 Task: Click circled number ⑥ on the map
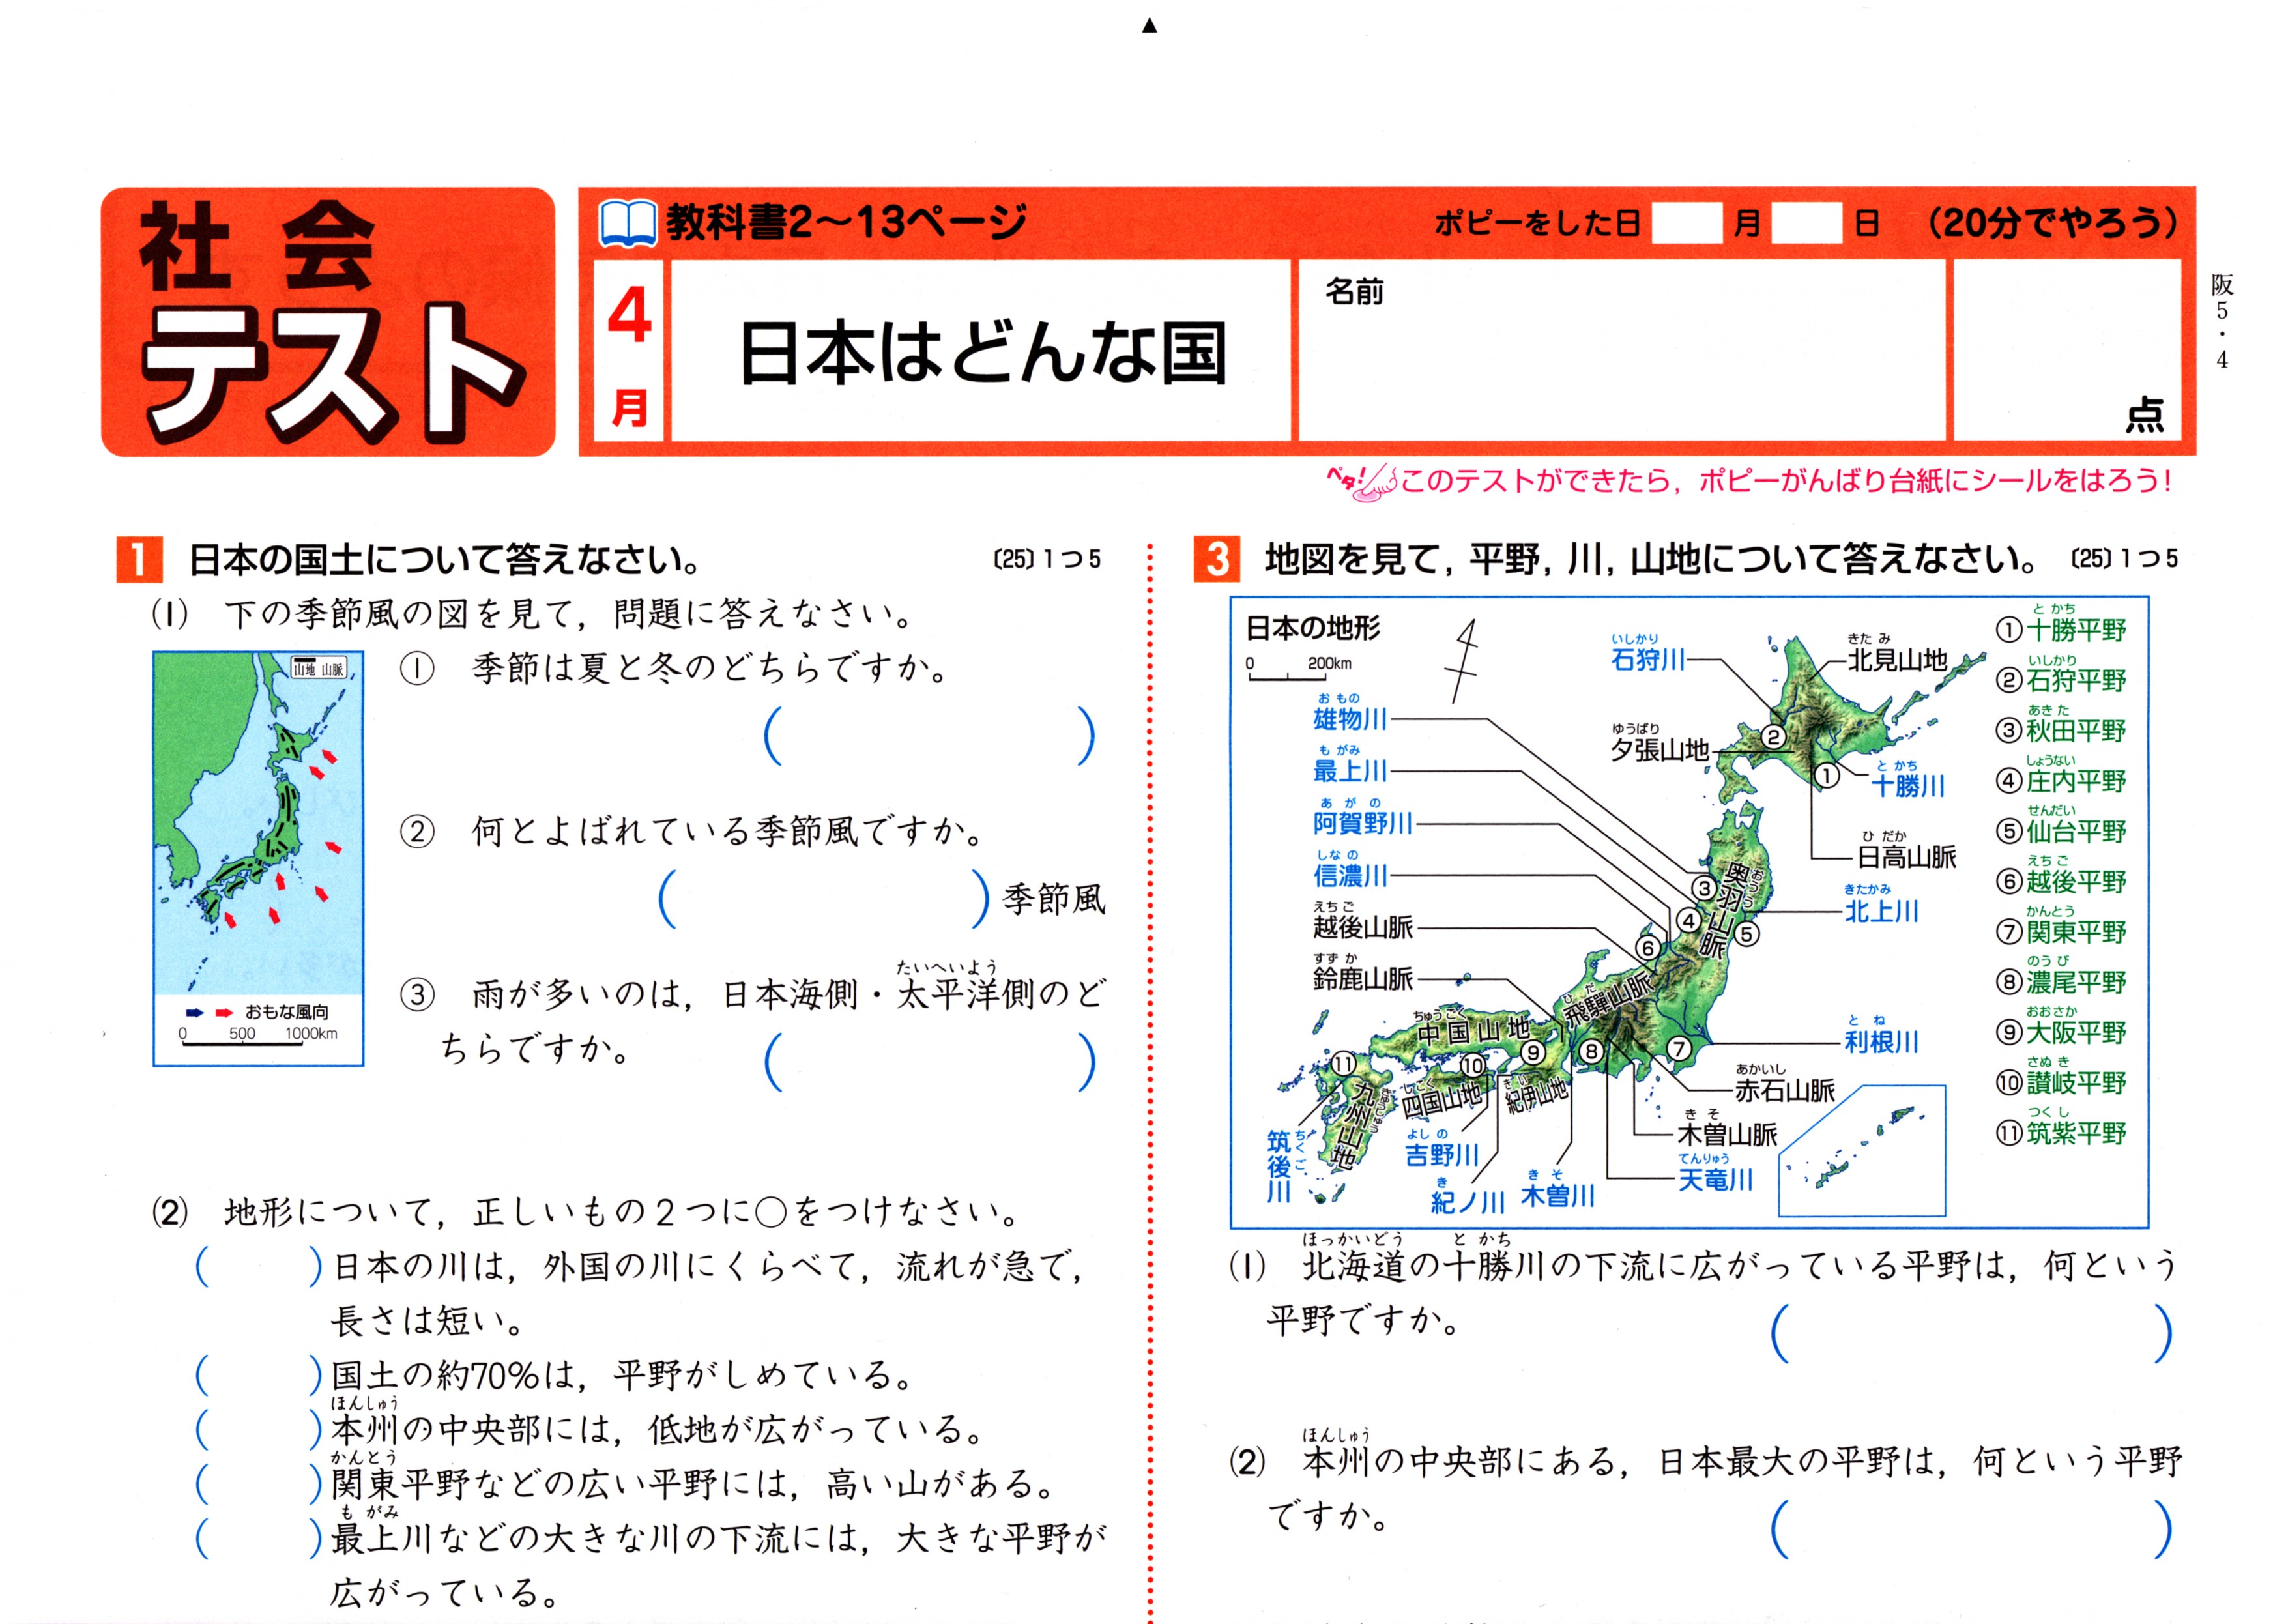coord(1648,947)
